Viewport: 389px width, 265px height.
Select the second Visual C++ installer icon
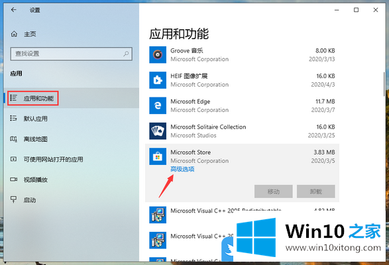coord(158,240)
